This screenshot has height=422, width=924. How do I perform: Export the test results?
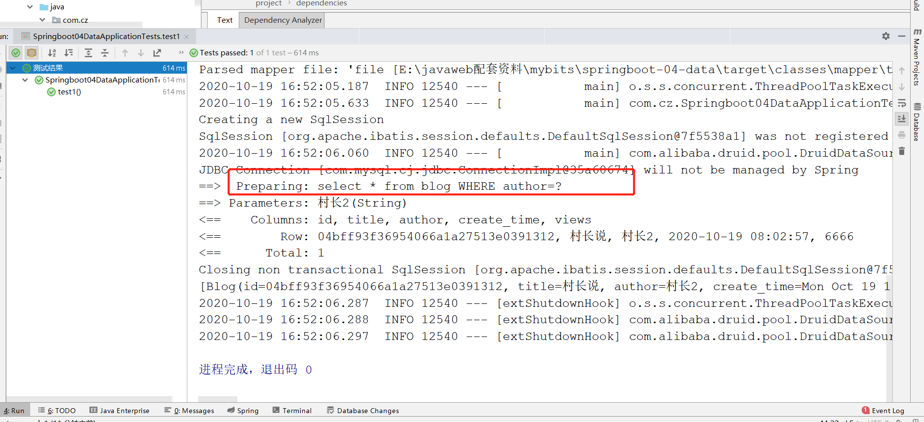click(x=157, y=53)
